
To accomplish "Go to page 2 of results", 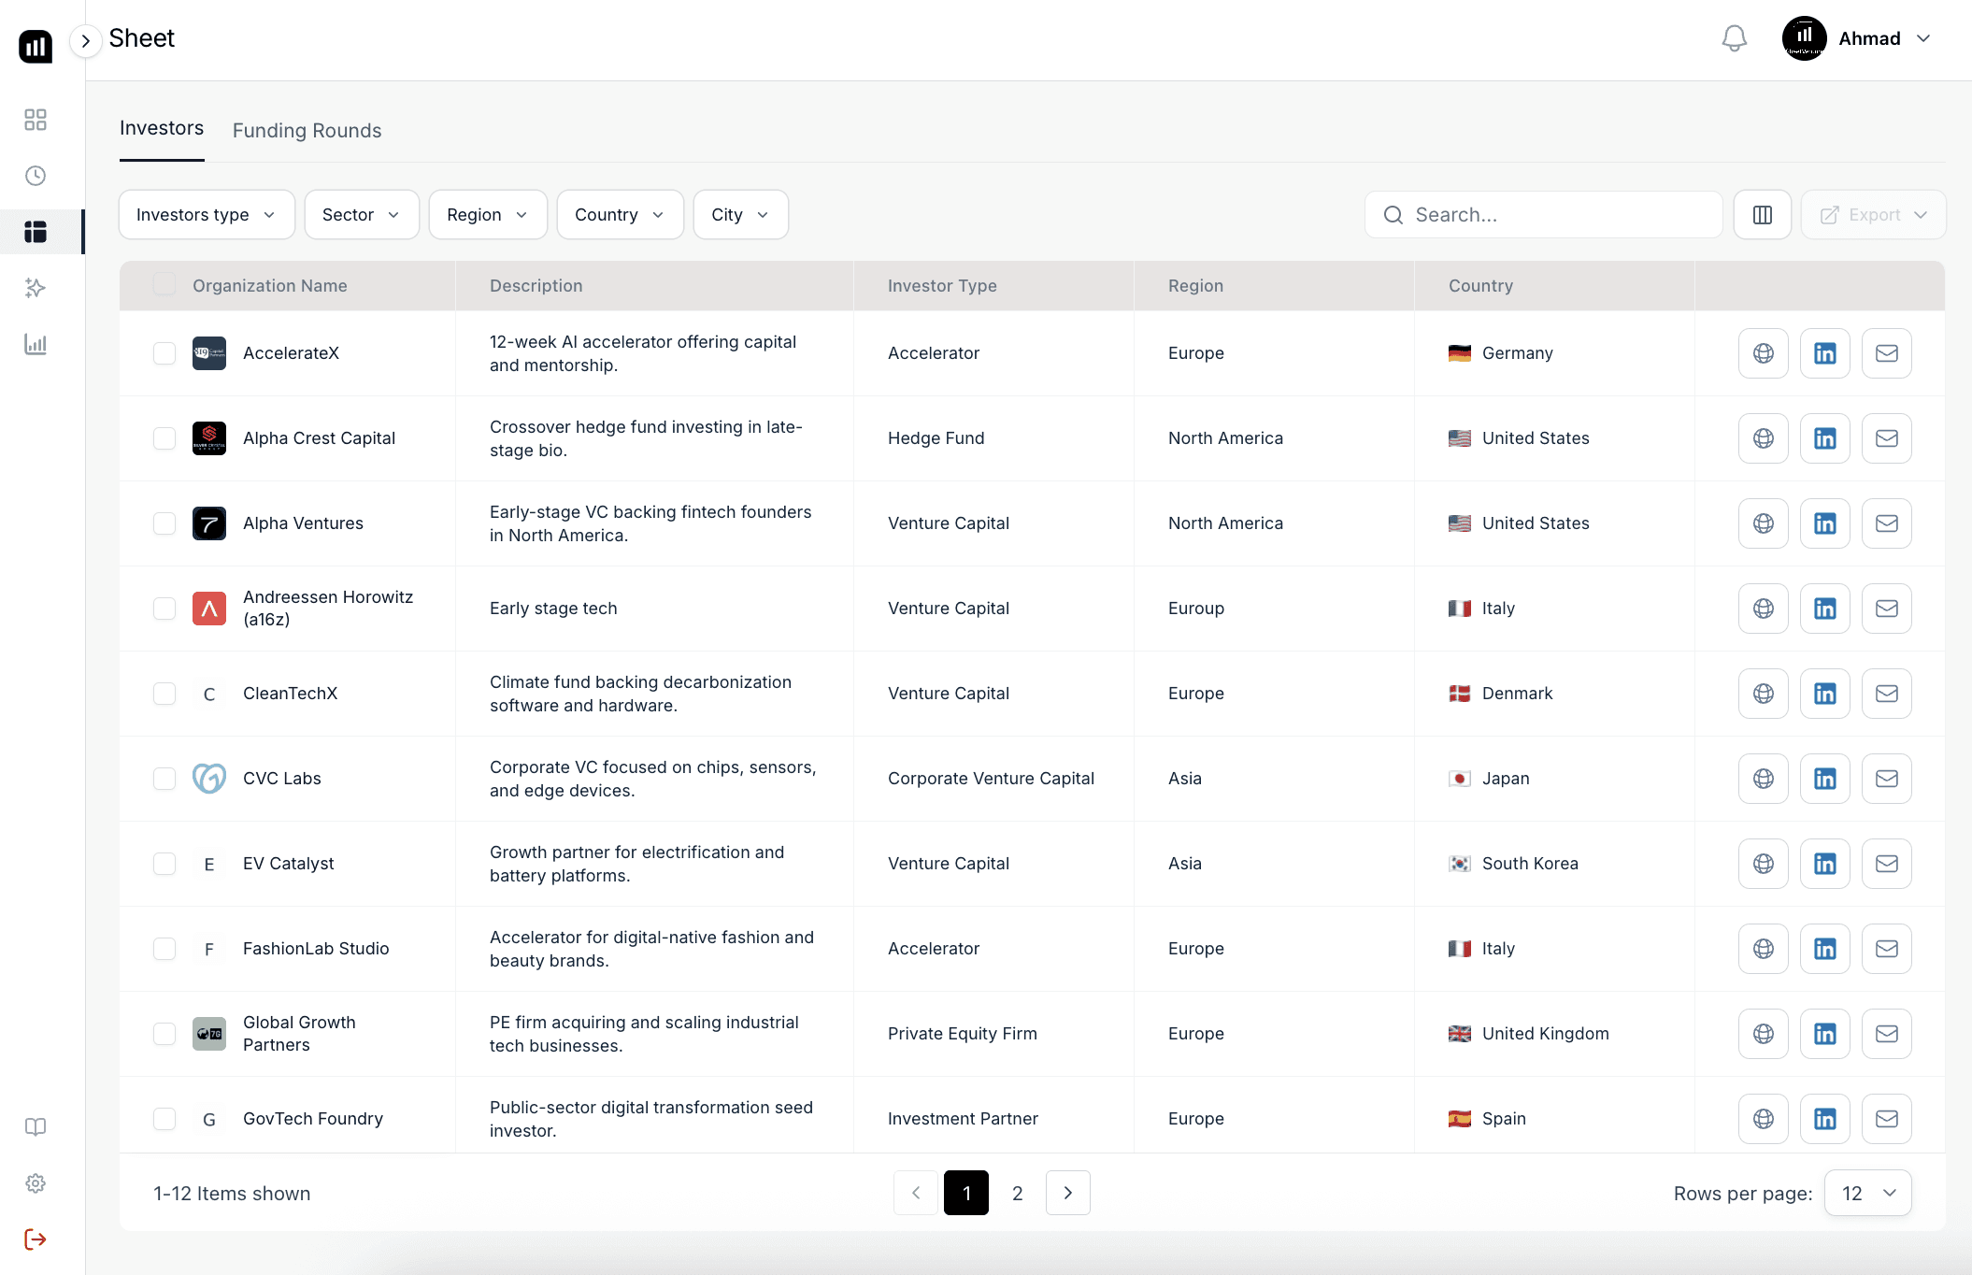I will [1017, 1193].
